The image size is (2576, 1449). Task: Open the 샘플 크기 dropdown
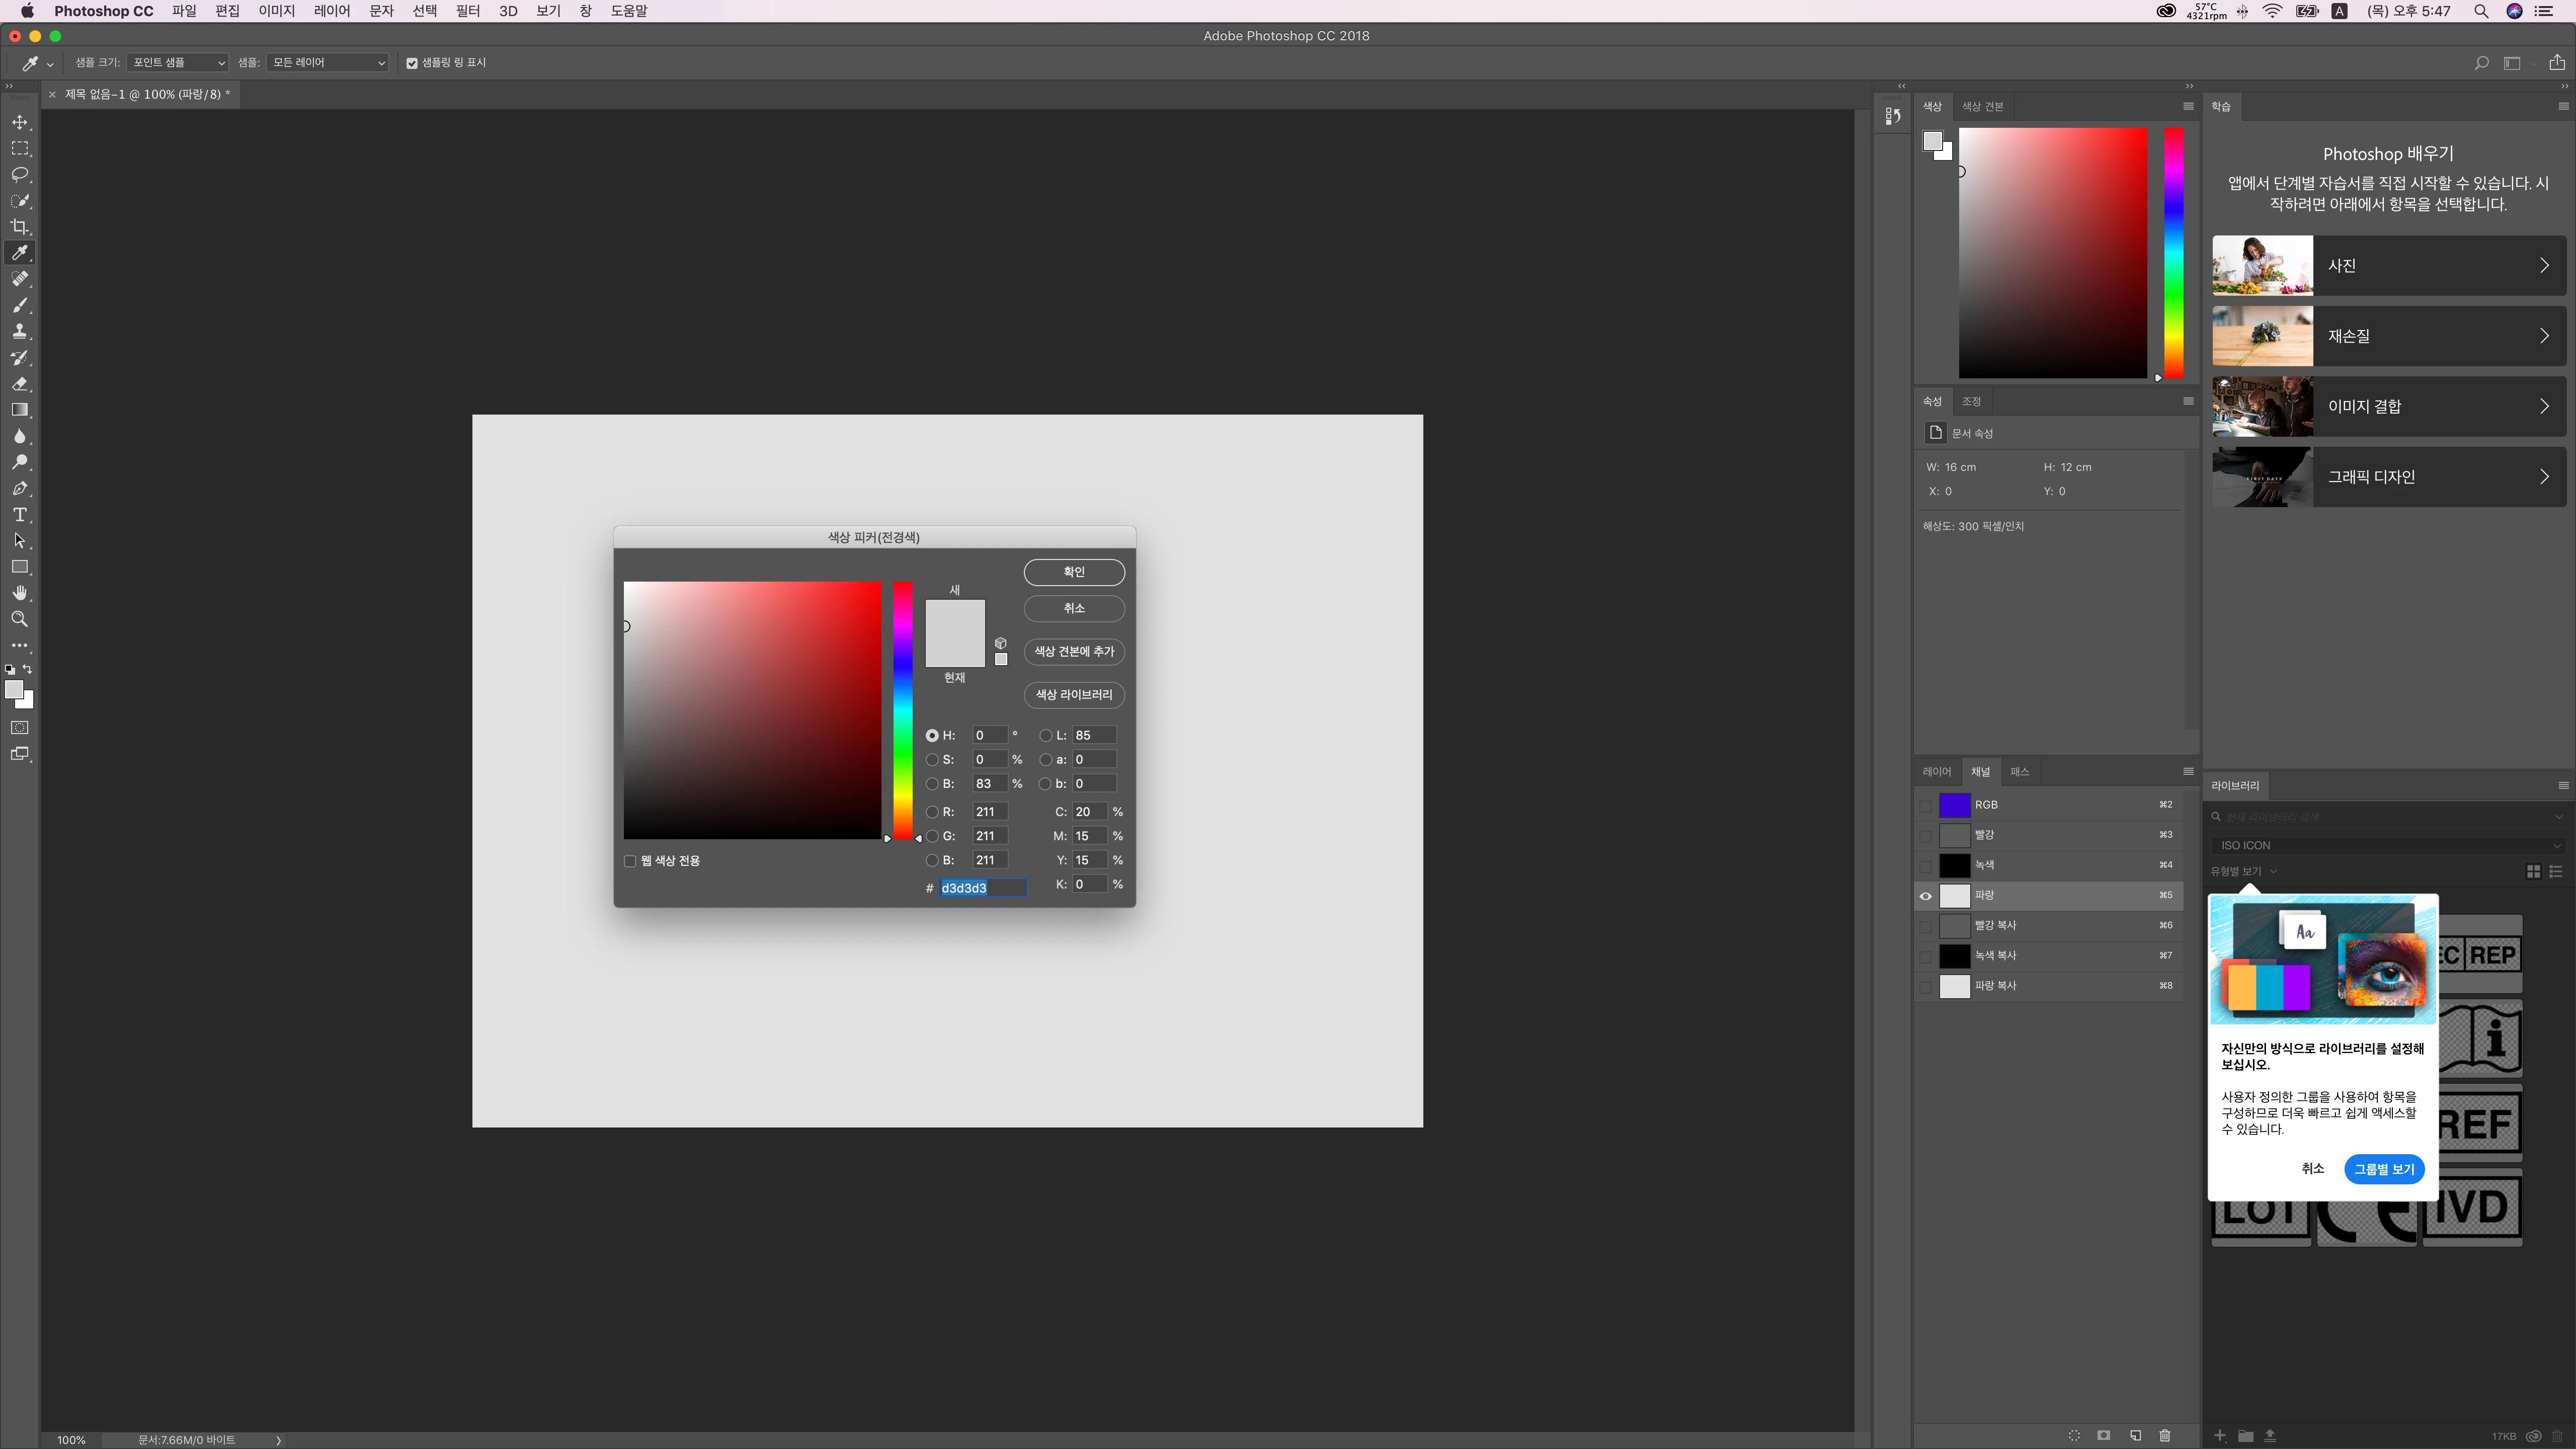pyautogui.click(x=178, y=63)
